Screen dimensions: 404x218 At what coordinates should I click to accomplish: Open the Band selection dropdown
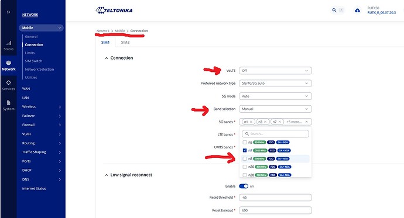click(275, 109)
